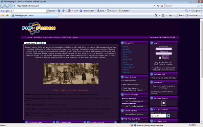203x127 pixels.
Task: Open the Photo Gallery navigation link
Action: [x=129, y=67]
